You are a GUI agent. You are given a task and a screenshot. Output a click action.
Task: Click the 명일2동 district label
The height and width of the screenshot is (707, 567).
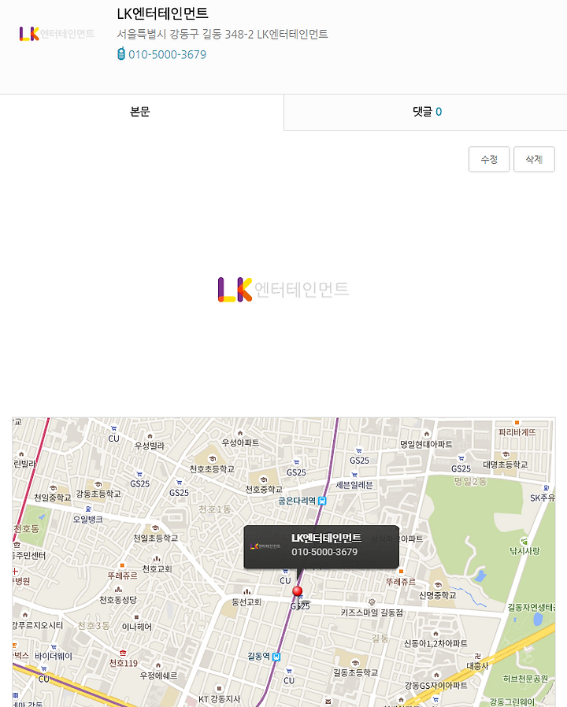[470, 482]
